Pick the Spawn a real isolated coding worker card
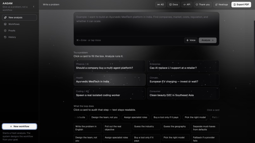The width and height of the screenshot is (255, 143). [x=109, y=93]
